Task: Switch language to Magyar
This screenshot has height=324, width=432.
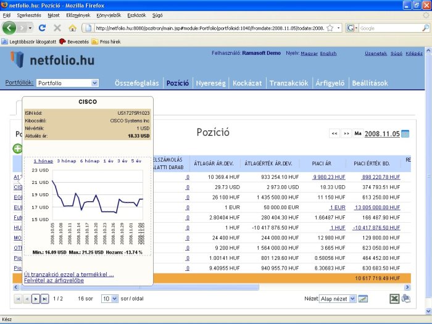Action: (309, 54)
